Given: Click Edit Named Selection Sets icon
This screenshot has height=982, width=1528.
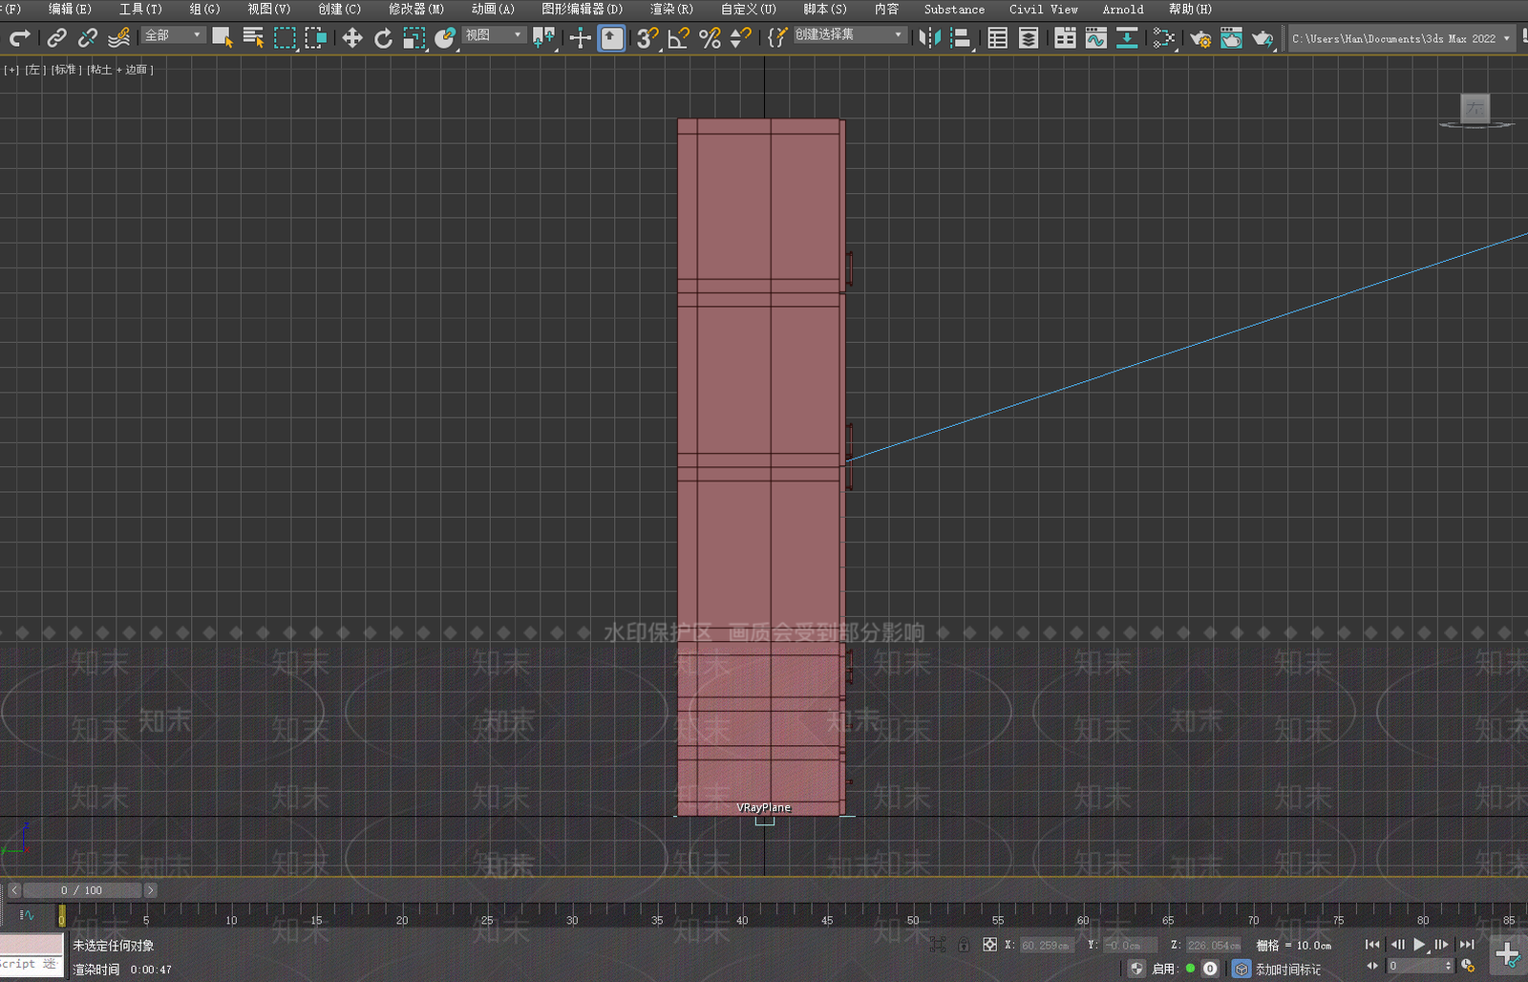Looking at the screenshot, I should pyautogui.click(x=777, y=38).
